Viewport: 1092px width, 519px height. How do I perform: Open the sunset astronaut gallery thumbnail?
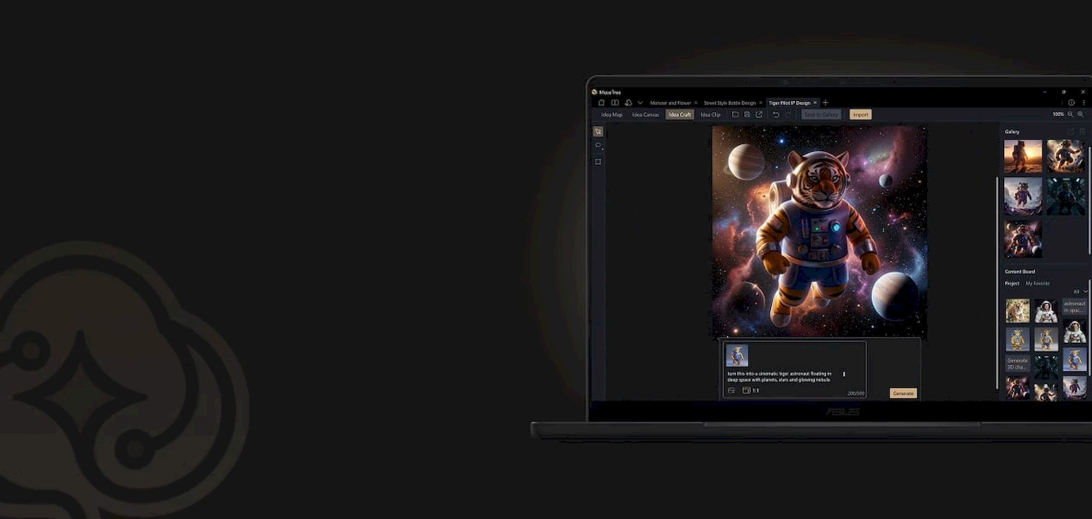(1023, 156)
